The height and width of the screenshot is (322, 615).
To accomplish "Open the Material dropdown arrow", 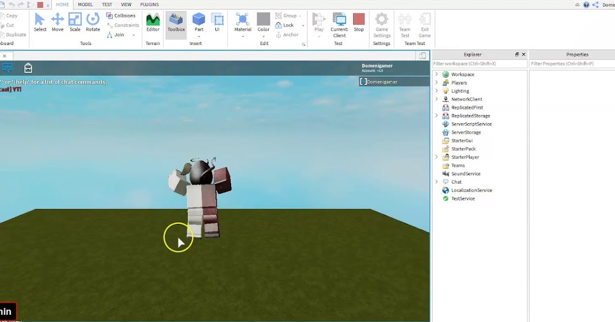I will 242,36.
